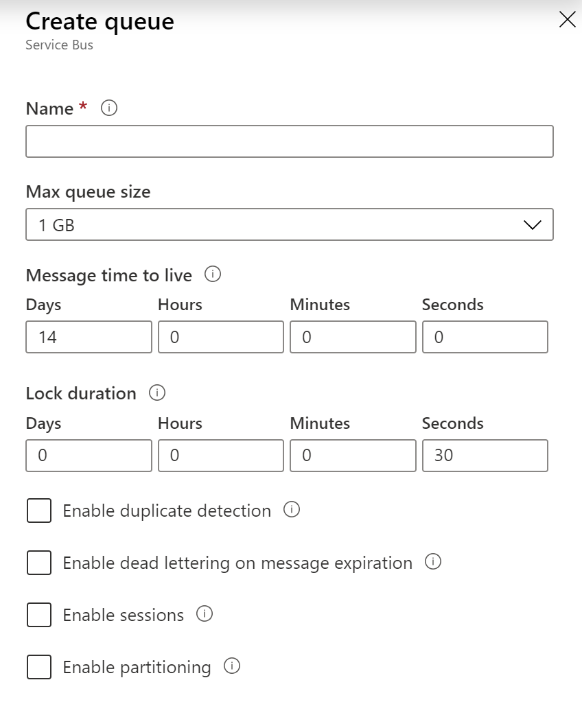Open the Max queue size dropdown
Image resolution: width=582 pixels, height=726 pixels.
coord(289,225)
